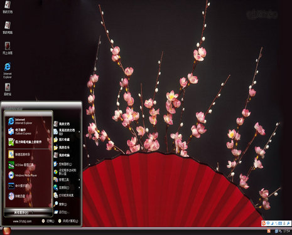Click the Sogou input method S icon
Screen dimensions: 292x235
[x=264, y=223]
